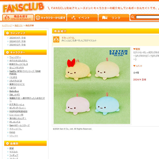Click into the search text field
The image size is (159, 159).
coord(147,17)
